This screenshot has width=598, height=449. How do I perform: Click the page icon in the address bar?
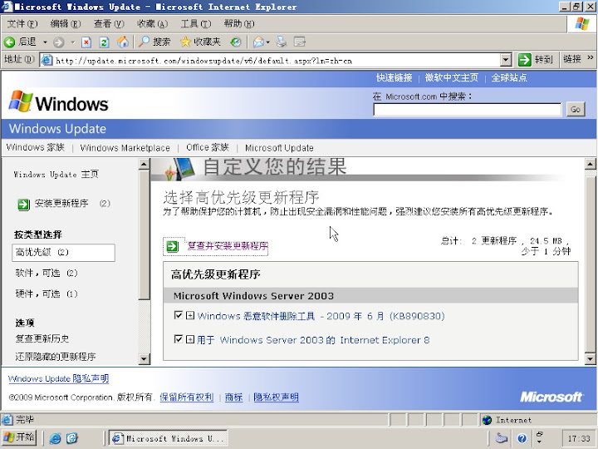click(x=47, y=60)
